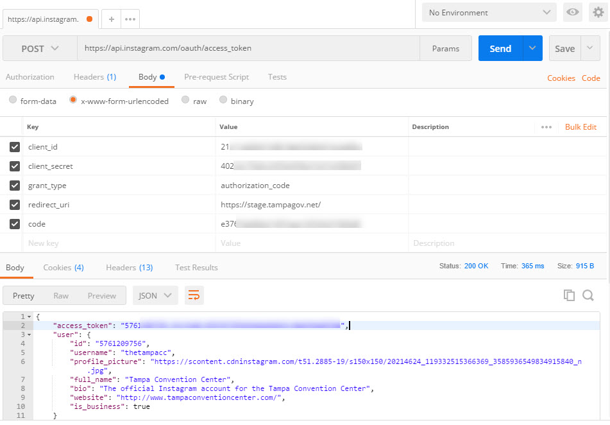Click the authorization_code value cell
The image size is (610, 425).
click(x=312, y=186)
